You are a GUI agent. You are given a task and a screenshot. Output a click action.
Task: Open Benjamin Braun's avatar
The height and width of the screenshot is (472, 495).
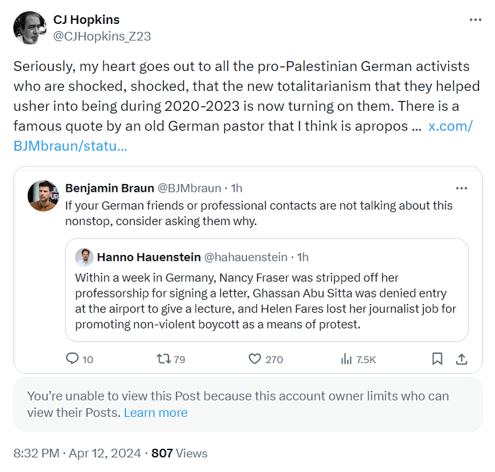(x=43, y=195)
